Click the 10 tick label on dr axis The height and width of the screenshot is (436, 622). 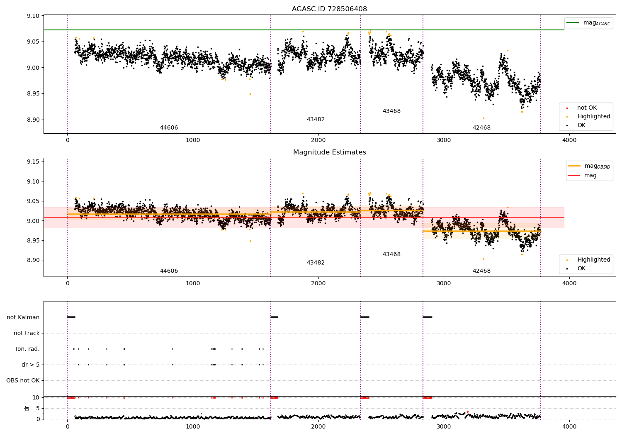point(36,397)
